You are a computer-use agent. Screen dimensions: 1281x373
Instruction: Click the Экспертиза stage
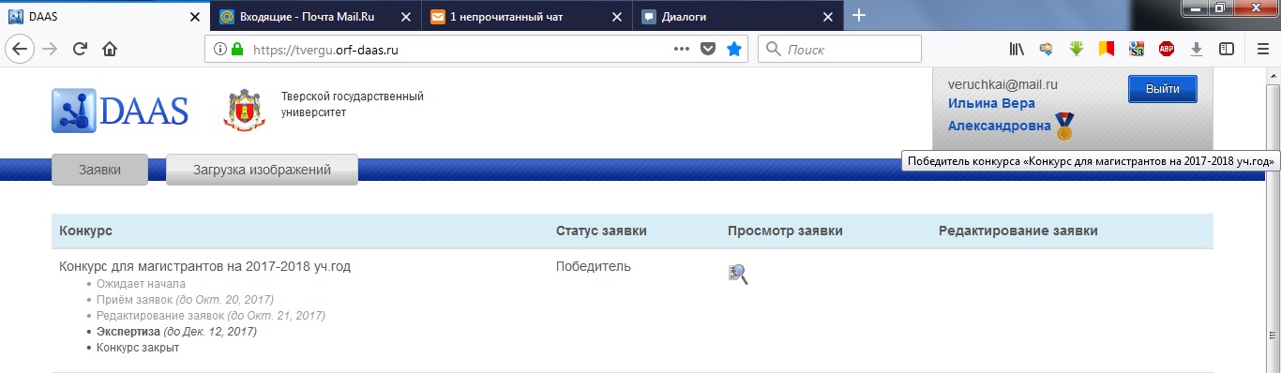(176, 332)
